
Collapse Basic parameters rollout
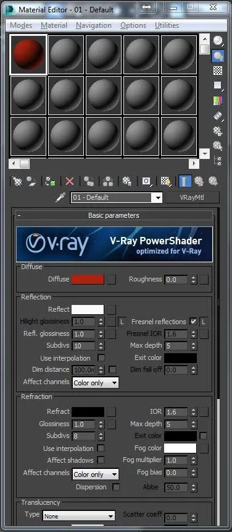click(114, 215)
